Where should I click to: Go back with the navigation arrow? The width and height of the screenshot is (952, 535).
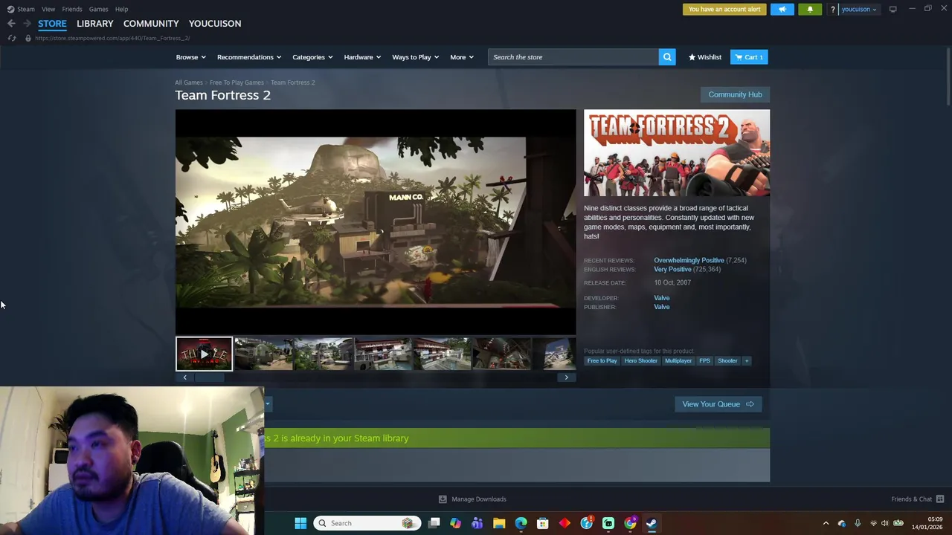click(x=11, y=24)
